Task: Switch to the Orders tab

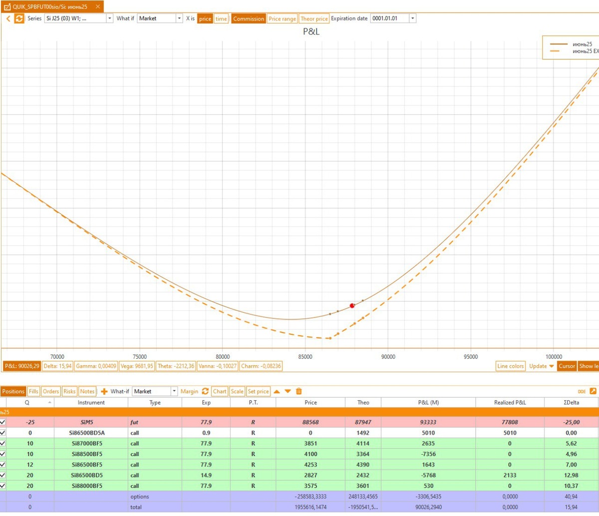Action: point(50,391)
